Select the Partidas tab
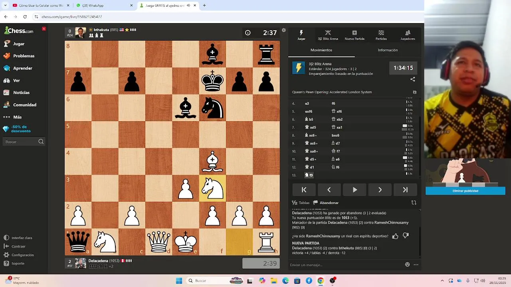 (381, 35)
